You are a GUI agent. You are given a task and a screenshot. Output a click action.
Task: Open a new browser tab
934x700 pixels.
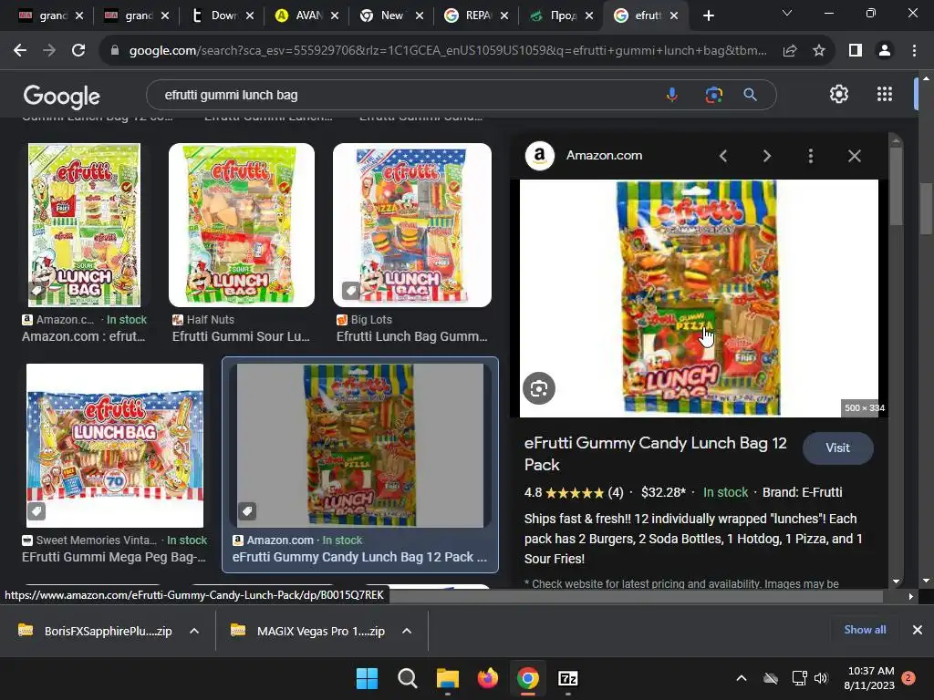(708, 15)
